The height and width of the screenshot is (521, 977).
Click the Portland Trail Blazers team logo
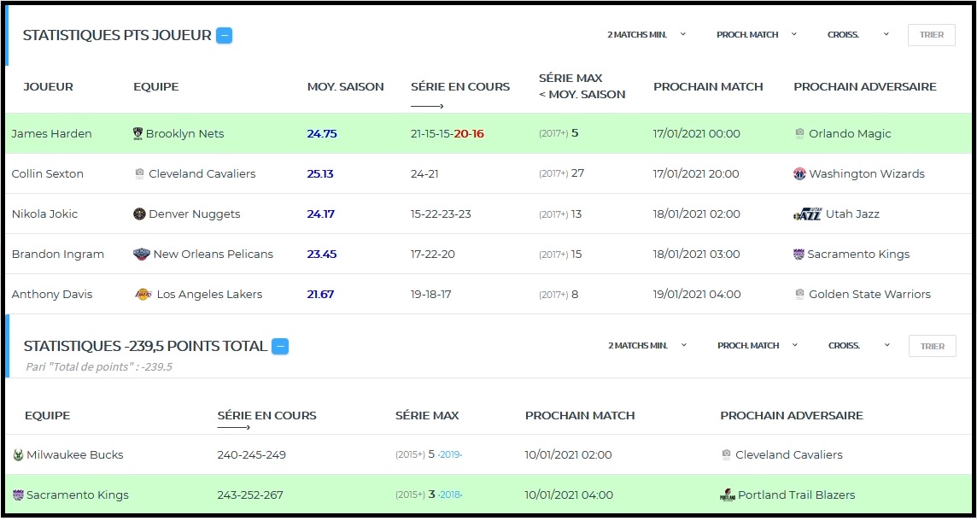coord(728,495)
